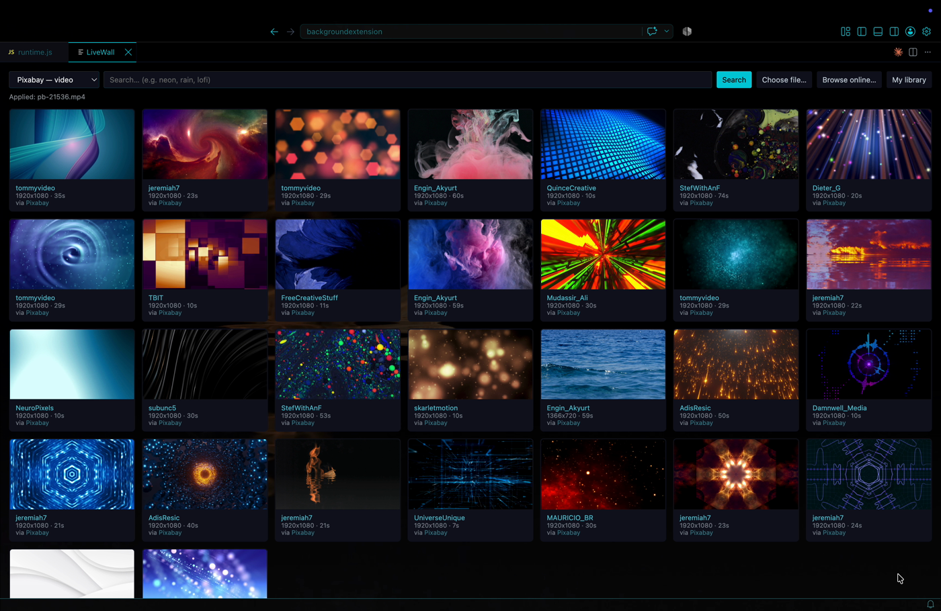The image size is (941, 611).
Task: Select jeremiah7 flame reflection thumbnail
Action: click(x=337, y=475)
